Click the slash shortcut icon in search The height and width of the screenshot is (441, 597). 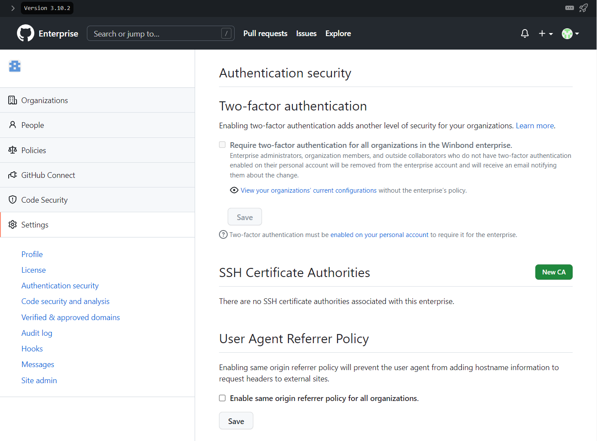coord(226,33)
